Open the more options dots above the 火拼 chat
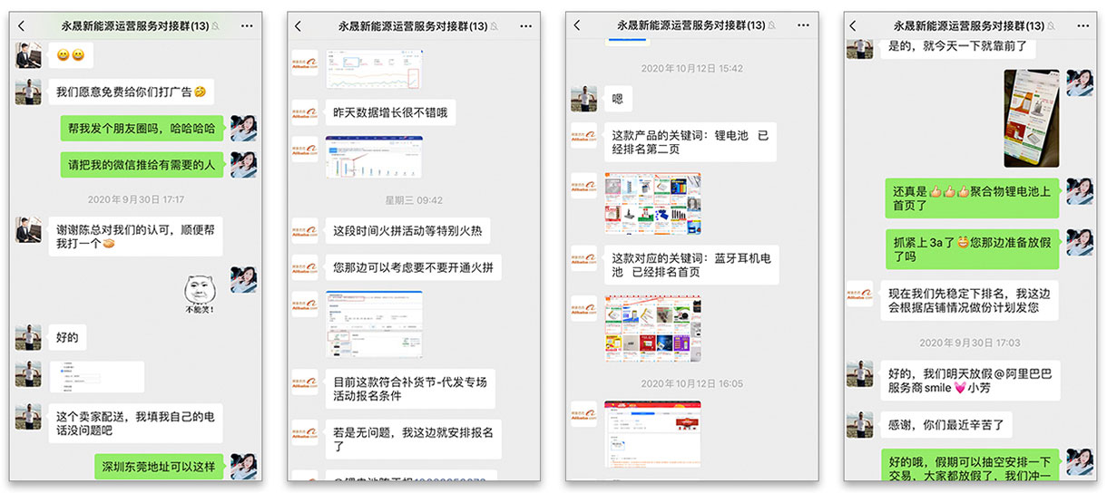The height and width of the screenshot is (493, 1107). click(x=525, y=26)
